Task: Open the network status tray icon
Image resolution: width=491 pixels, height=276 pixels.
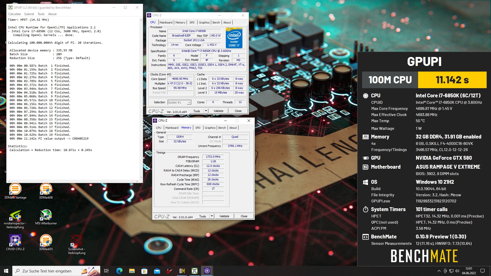Action: (x=451, y=271)
